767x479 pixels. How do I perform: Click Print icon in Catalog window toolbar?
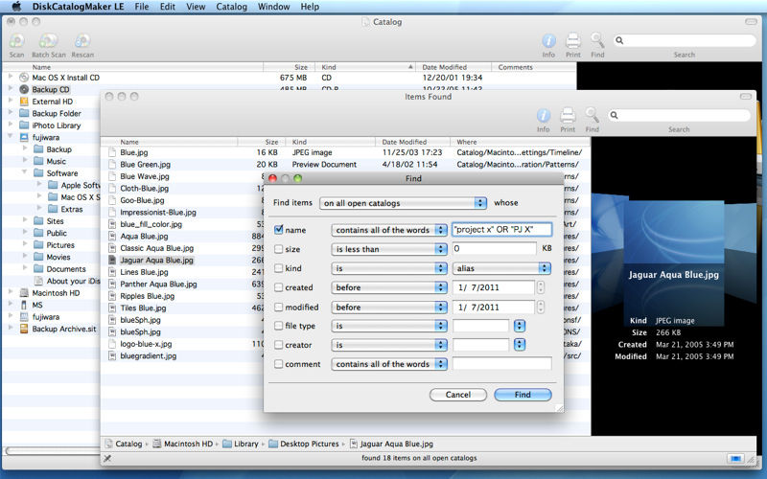tap(572, 40)
